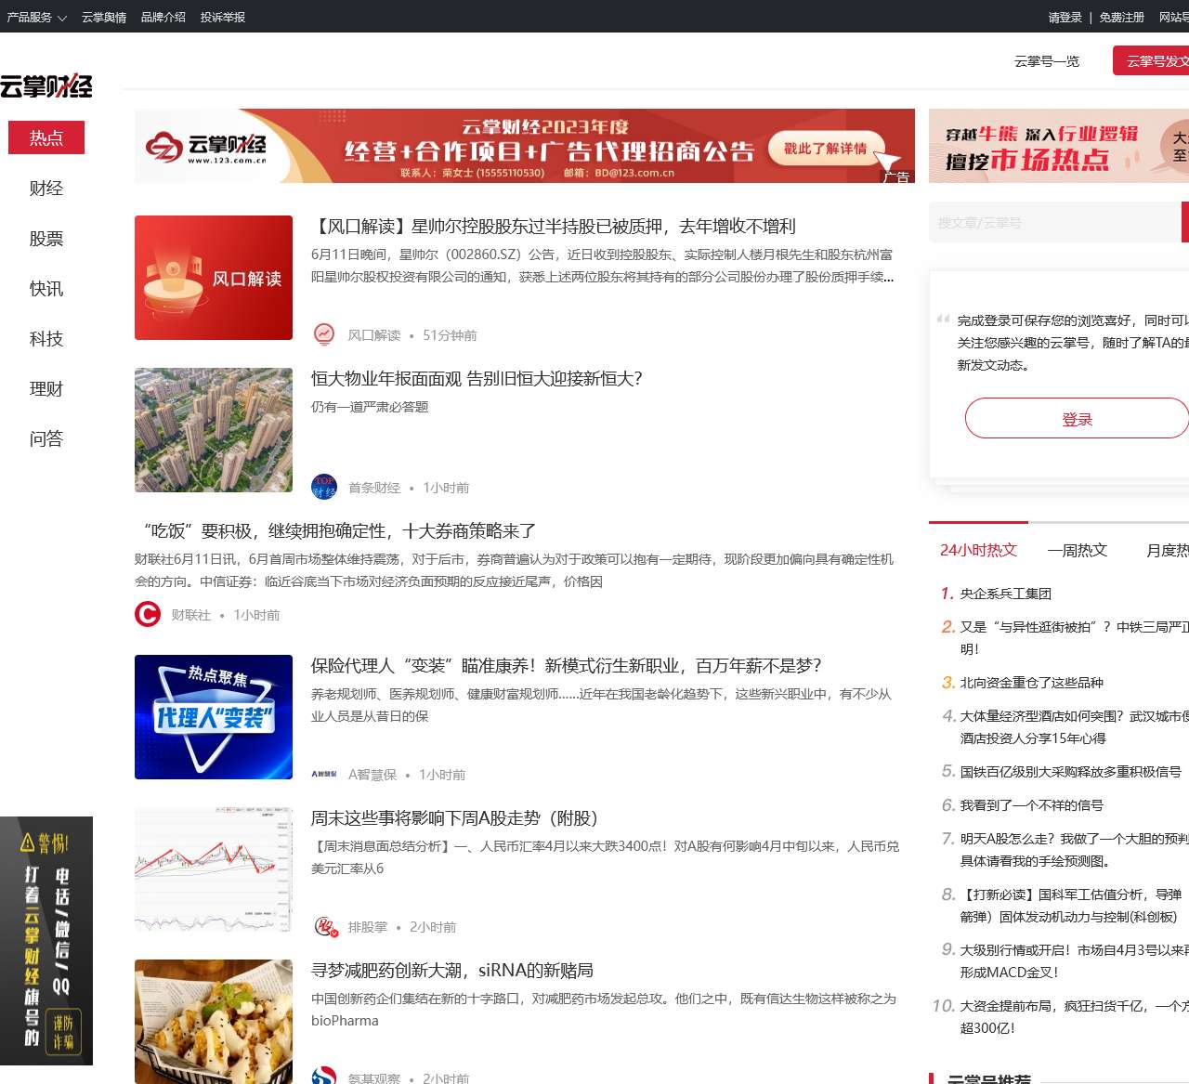
Task: Click the 免费注册 link
Action: pyautogui.click(x=1122, y=17)
